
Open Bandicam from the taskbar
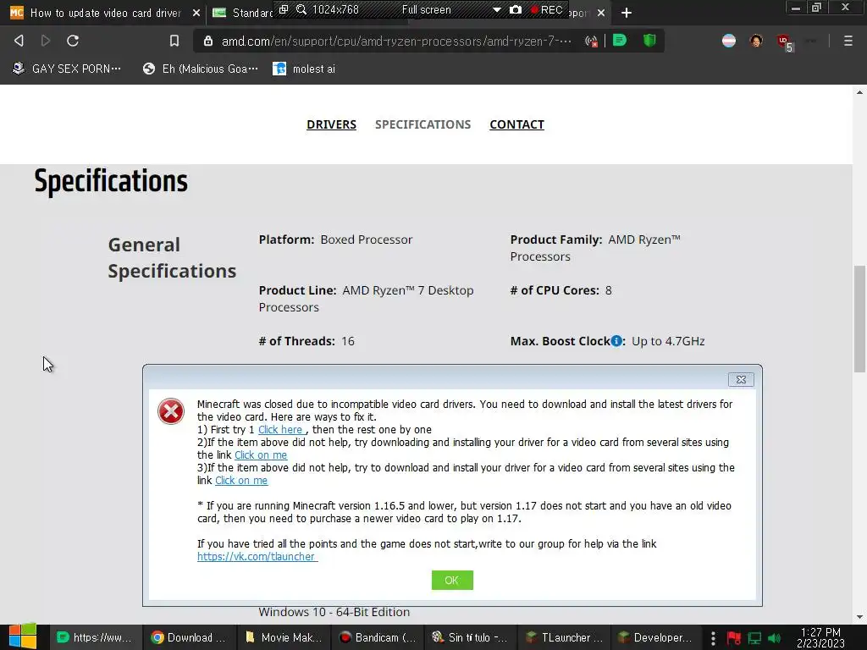point(377,637)
